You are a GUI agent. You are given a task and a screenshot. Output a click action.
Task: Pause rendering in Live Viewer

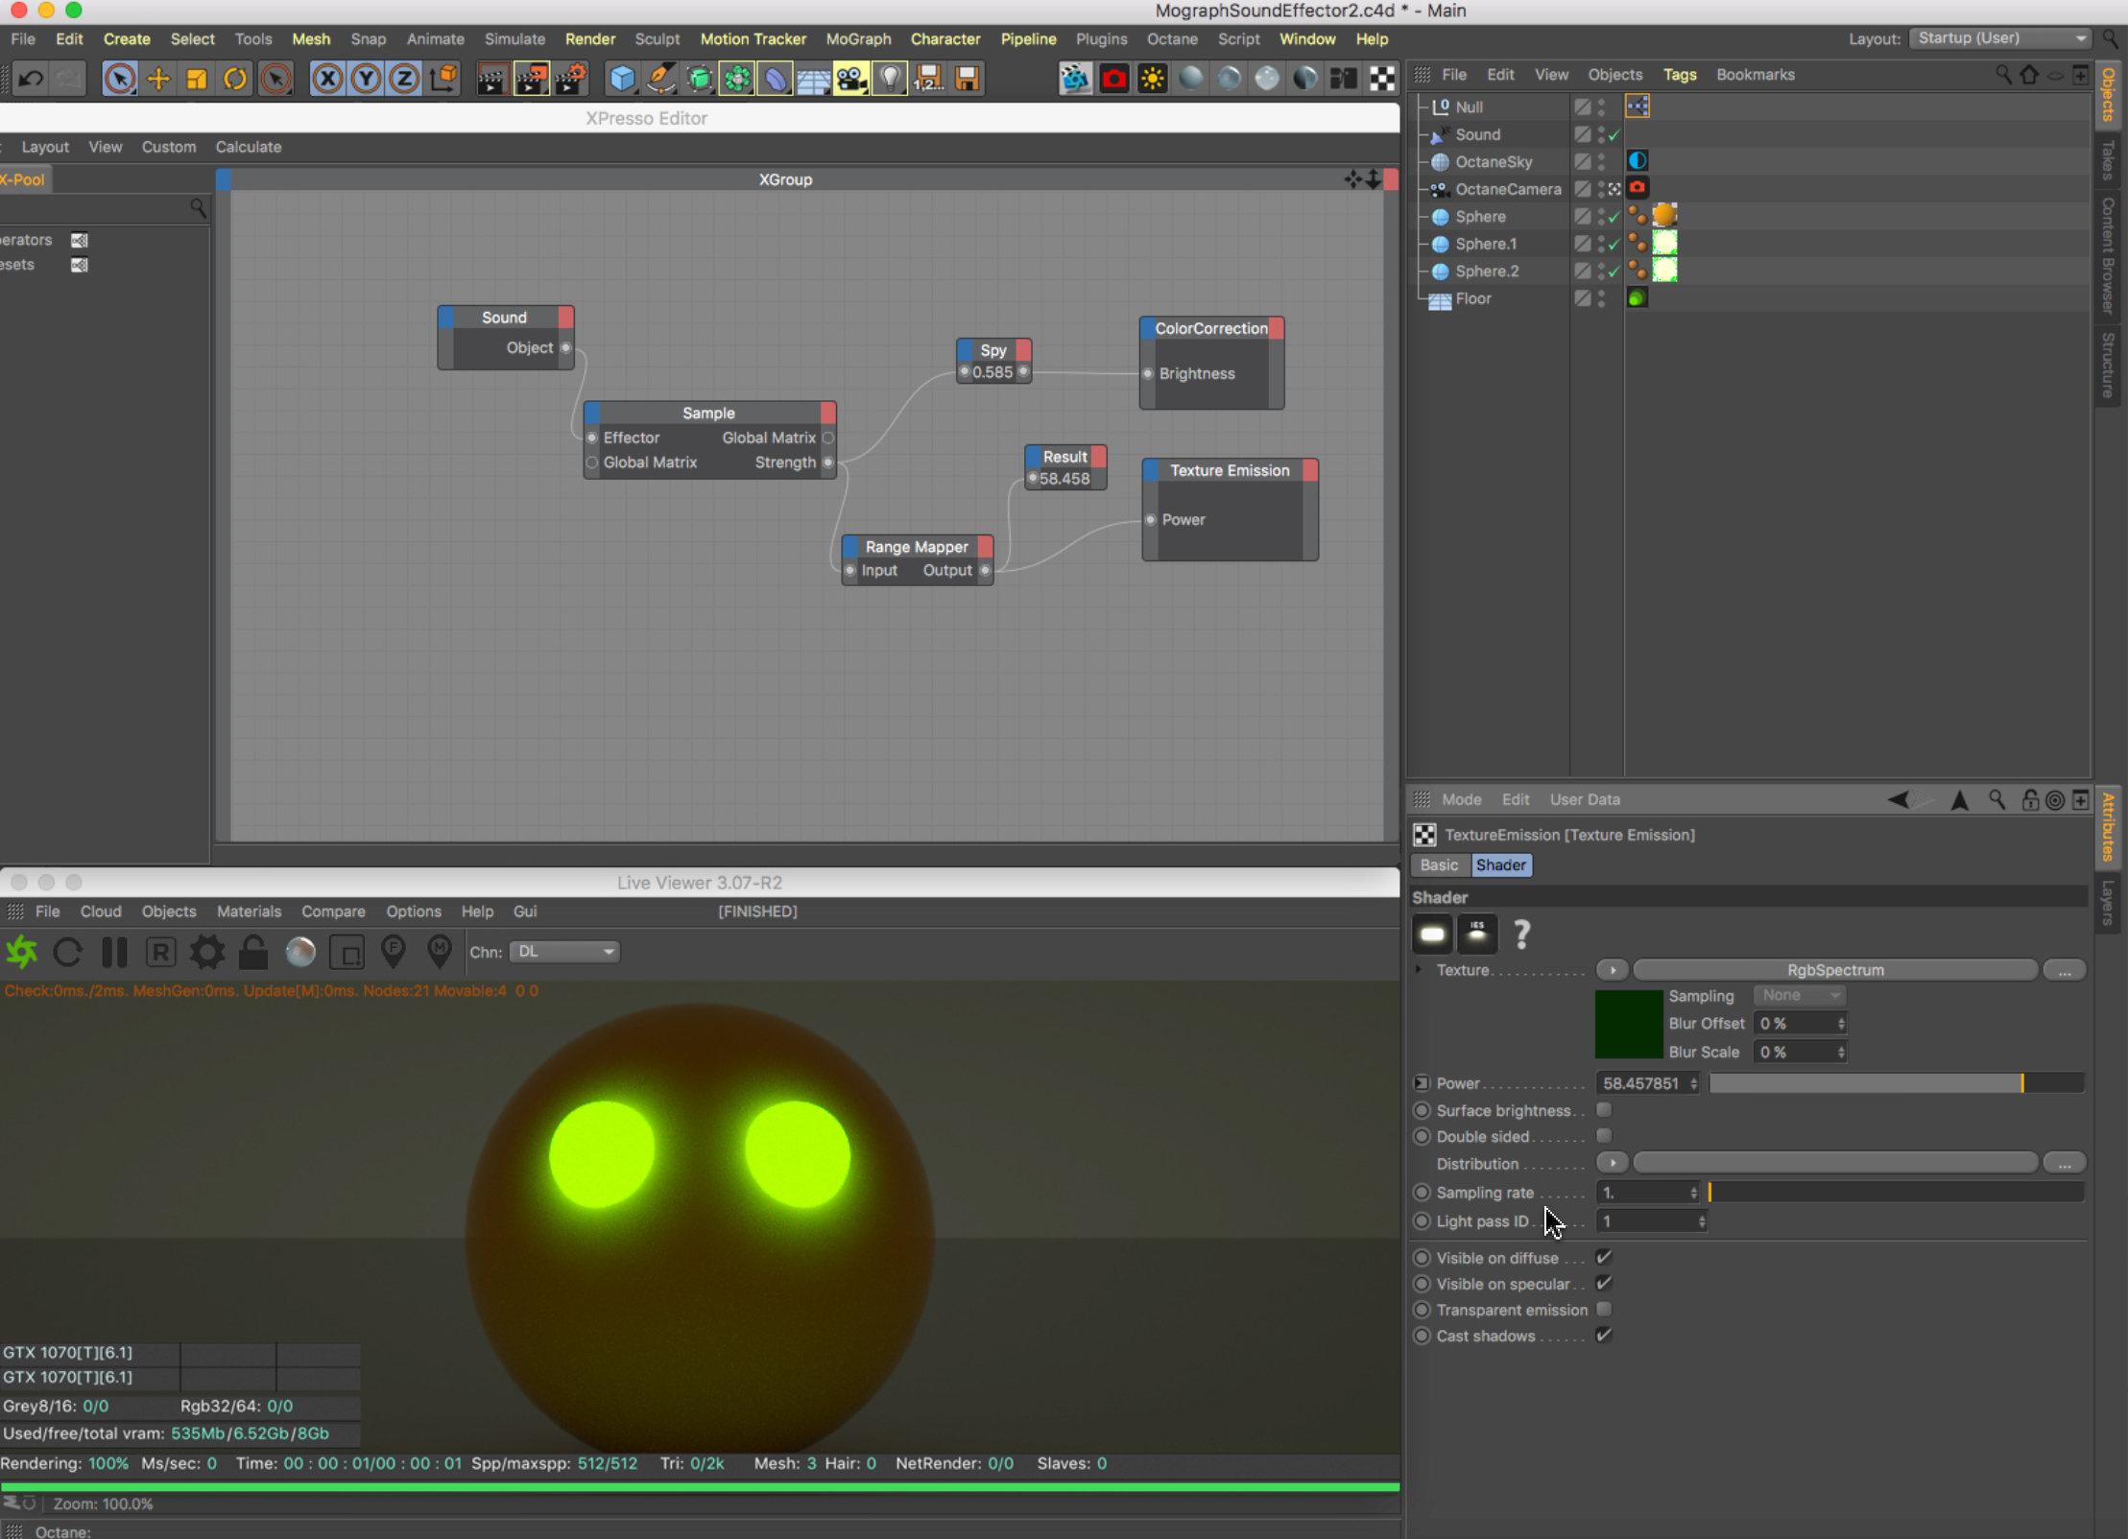114,952
